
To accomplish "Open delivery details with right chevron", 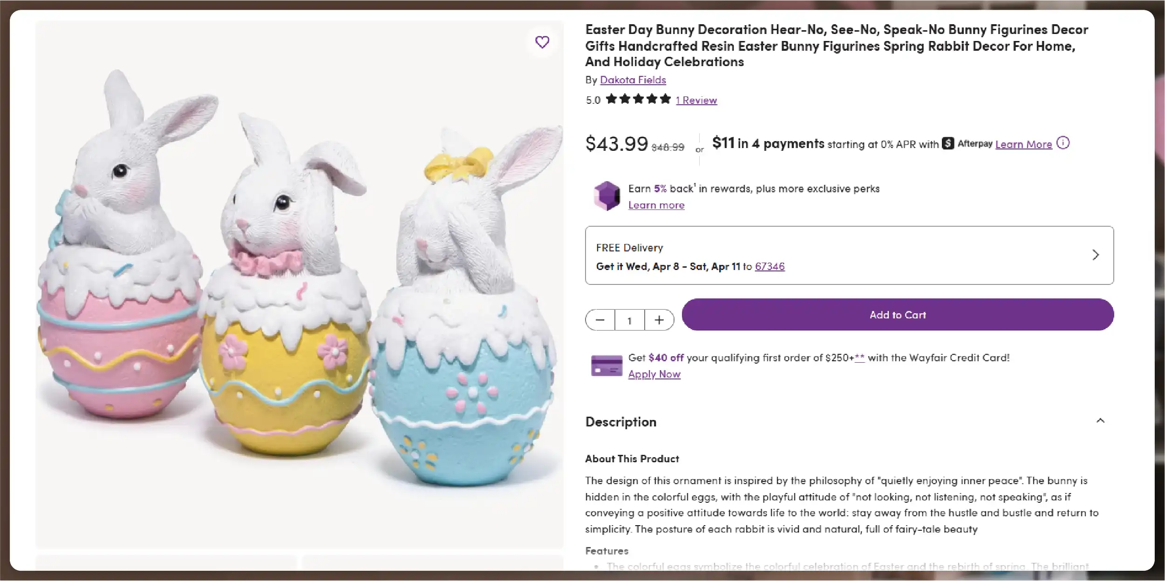I will click(1096, 255).
